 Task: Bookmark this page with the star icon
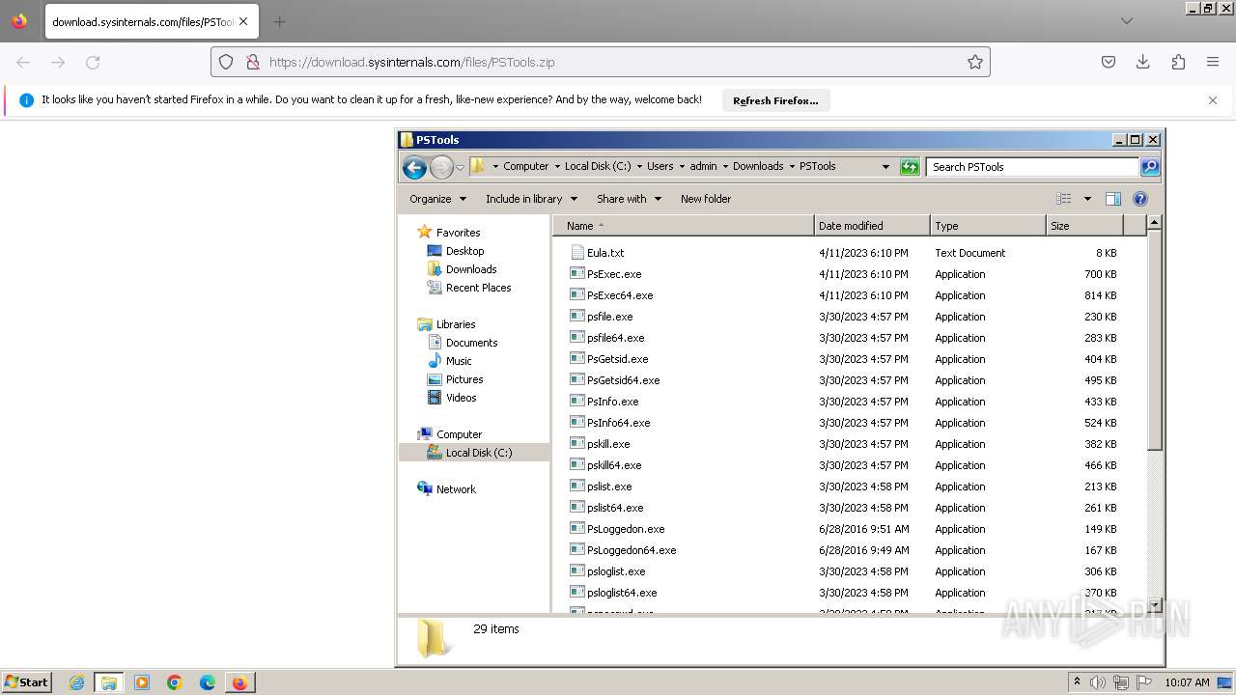pyautogui.click(x=975, y=62)
